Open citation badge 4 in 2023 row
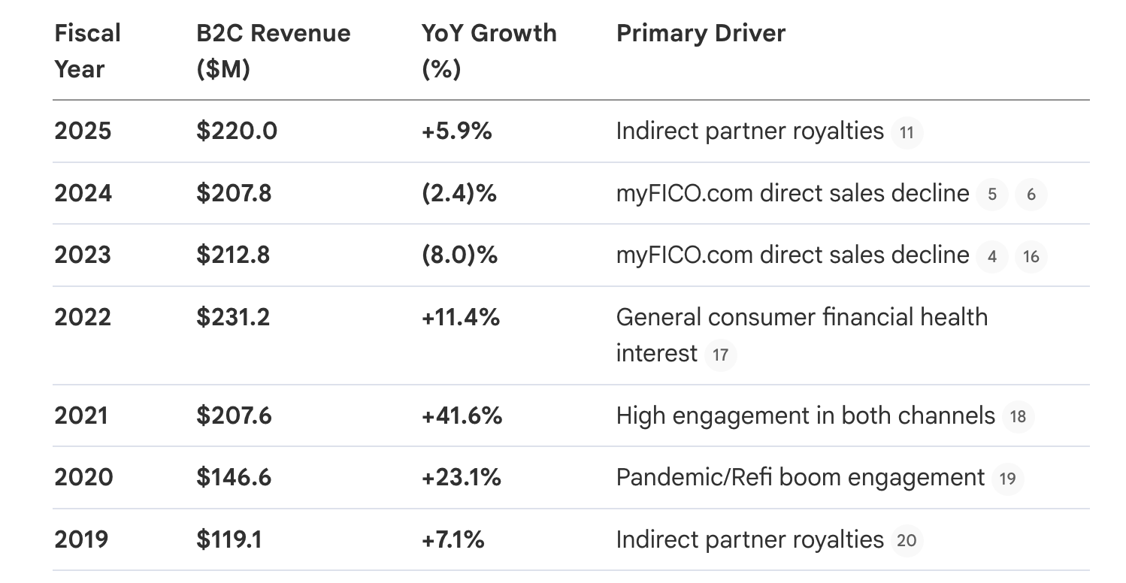This screenshot has height=583, width=1126. pyautogui.click(x=992, y=257)
